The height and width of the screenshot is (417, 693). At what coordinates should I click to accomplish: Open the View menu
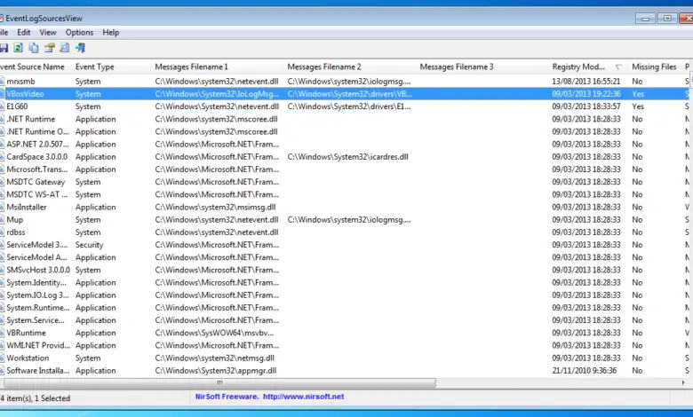coord(48,32)
